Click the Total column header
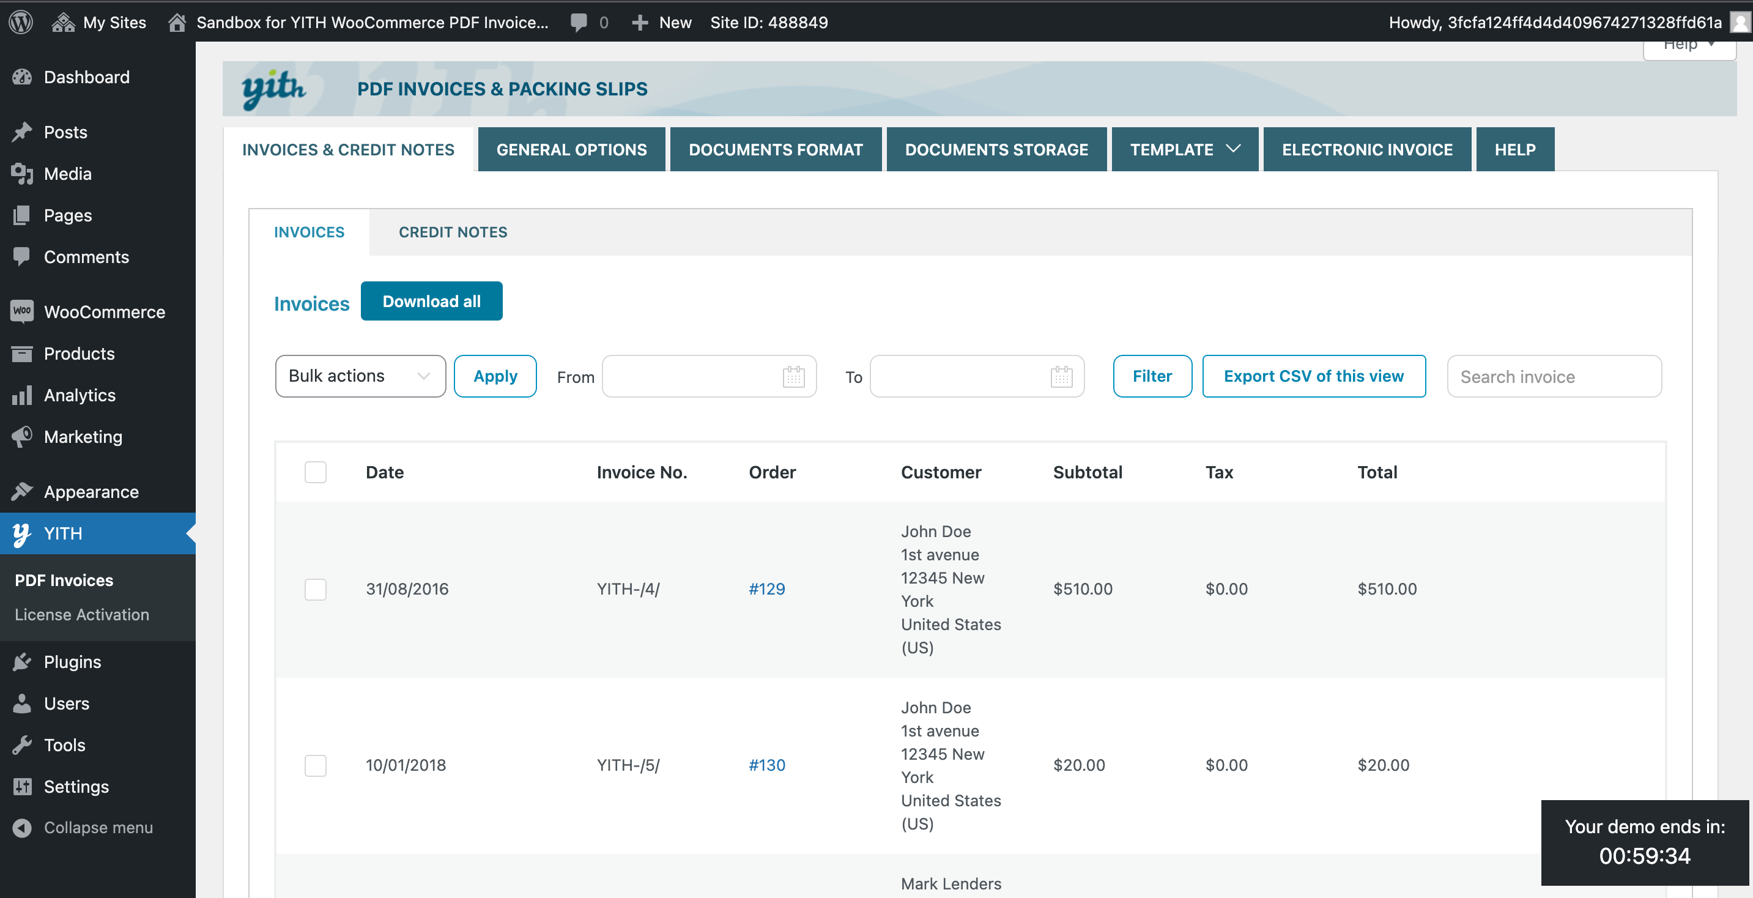 pyautogui.click(x=1377, y=472)
